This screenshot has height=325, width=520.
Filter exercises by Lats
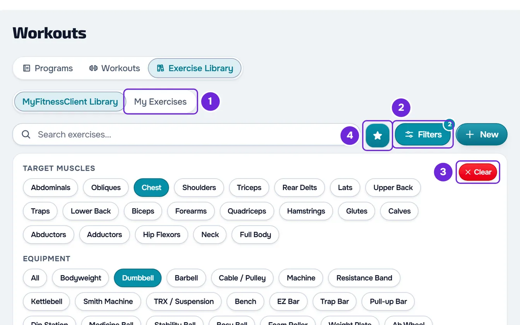point(345,188)
